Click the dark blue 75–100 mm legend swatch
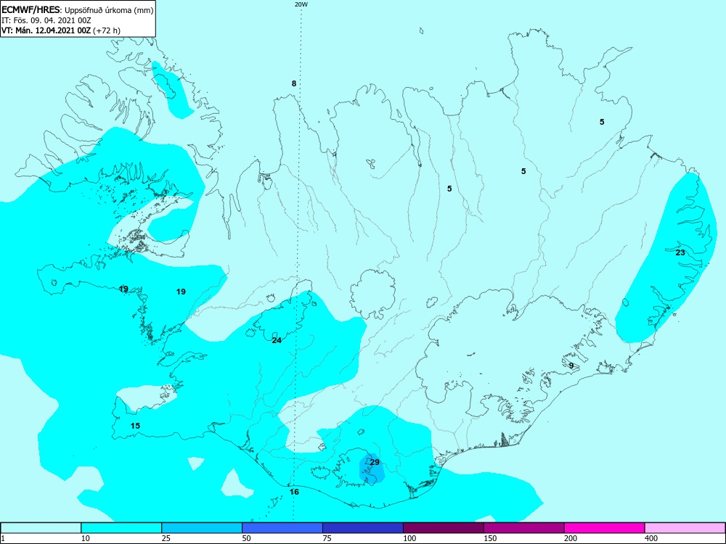This screenshot has height=544, width=726. 363,528
